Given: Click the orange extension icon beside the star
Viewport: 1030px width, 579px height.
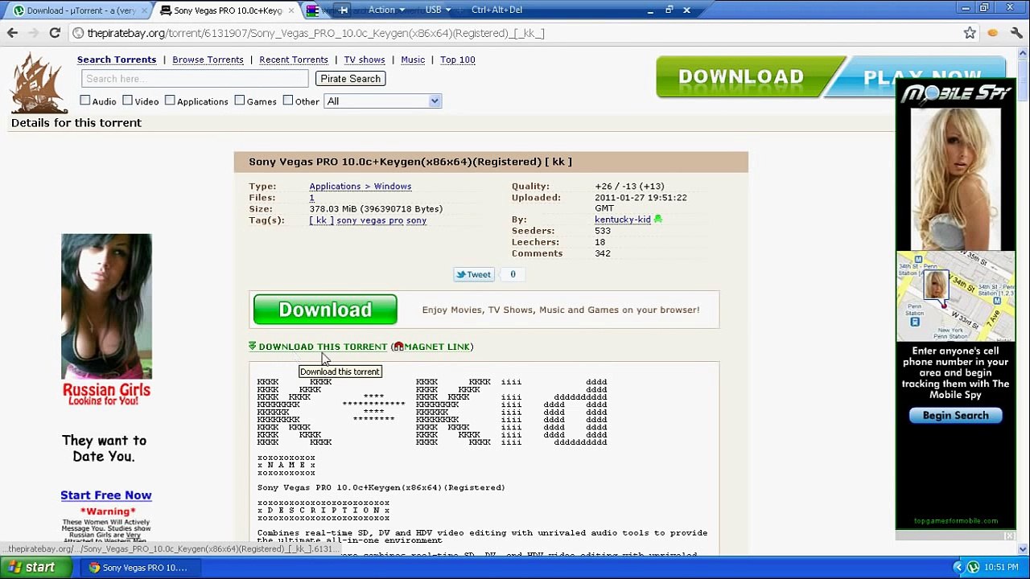Looking at the screenshot, I should 993,33.
